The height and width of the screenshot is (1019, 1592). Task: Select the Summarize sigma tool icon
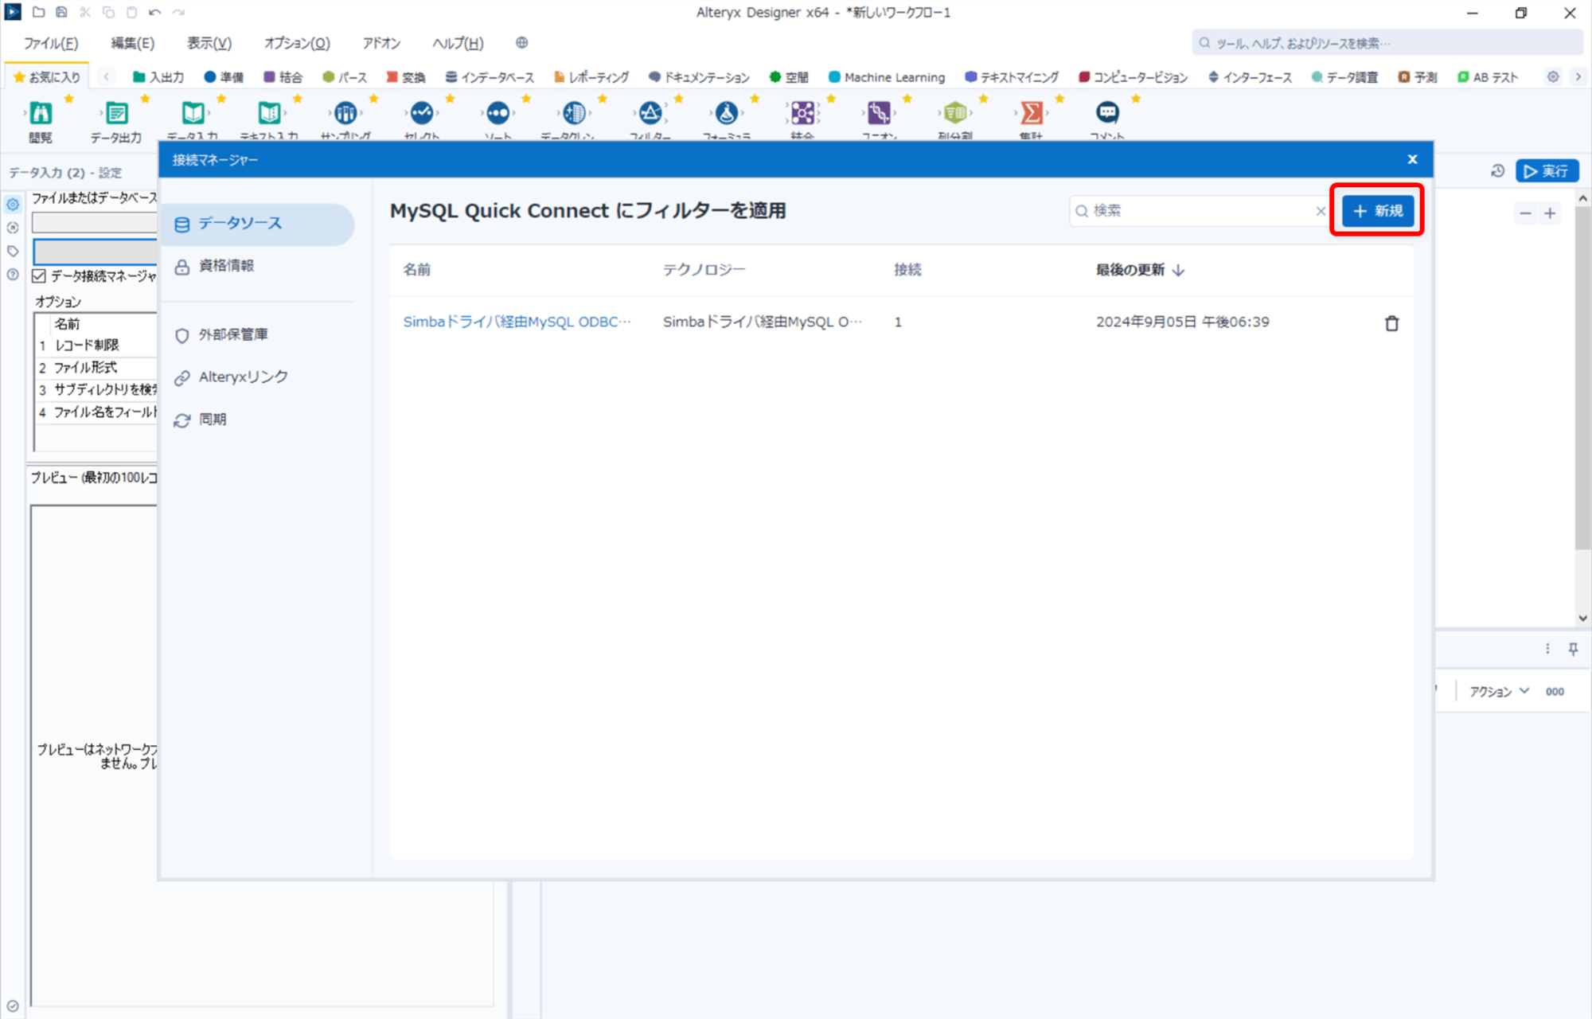pyautogui.click(x=1032, y=113)
